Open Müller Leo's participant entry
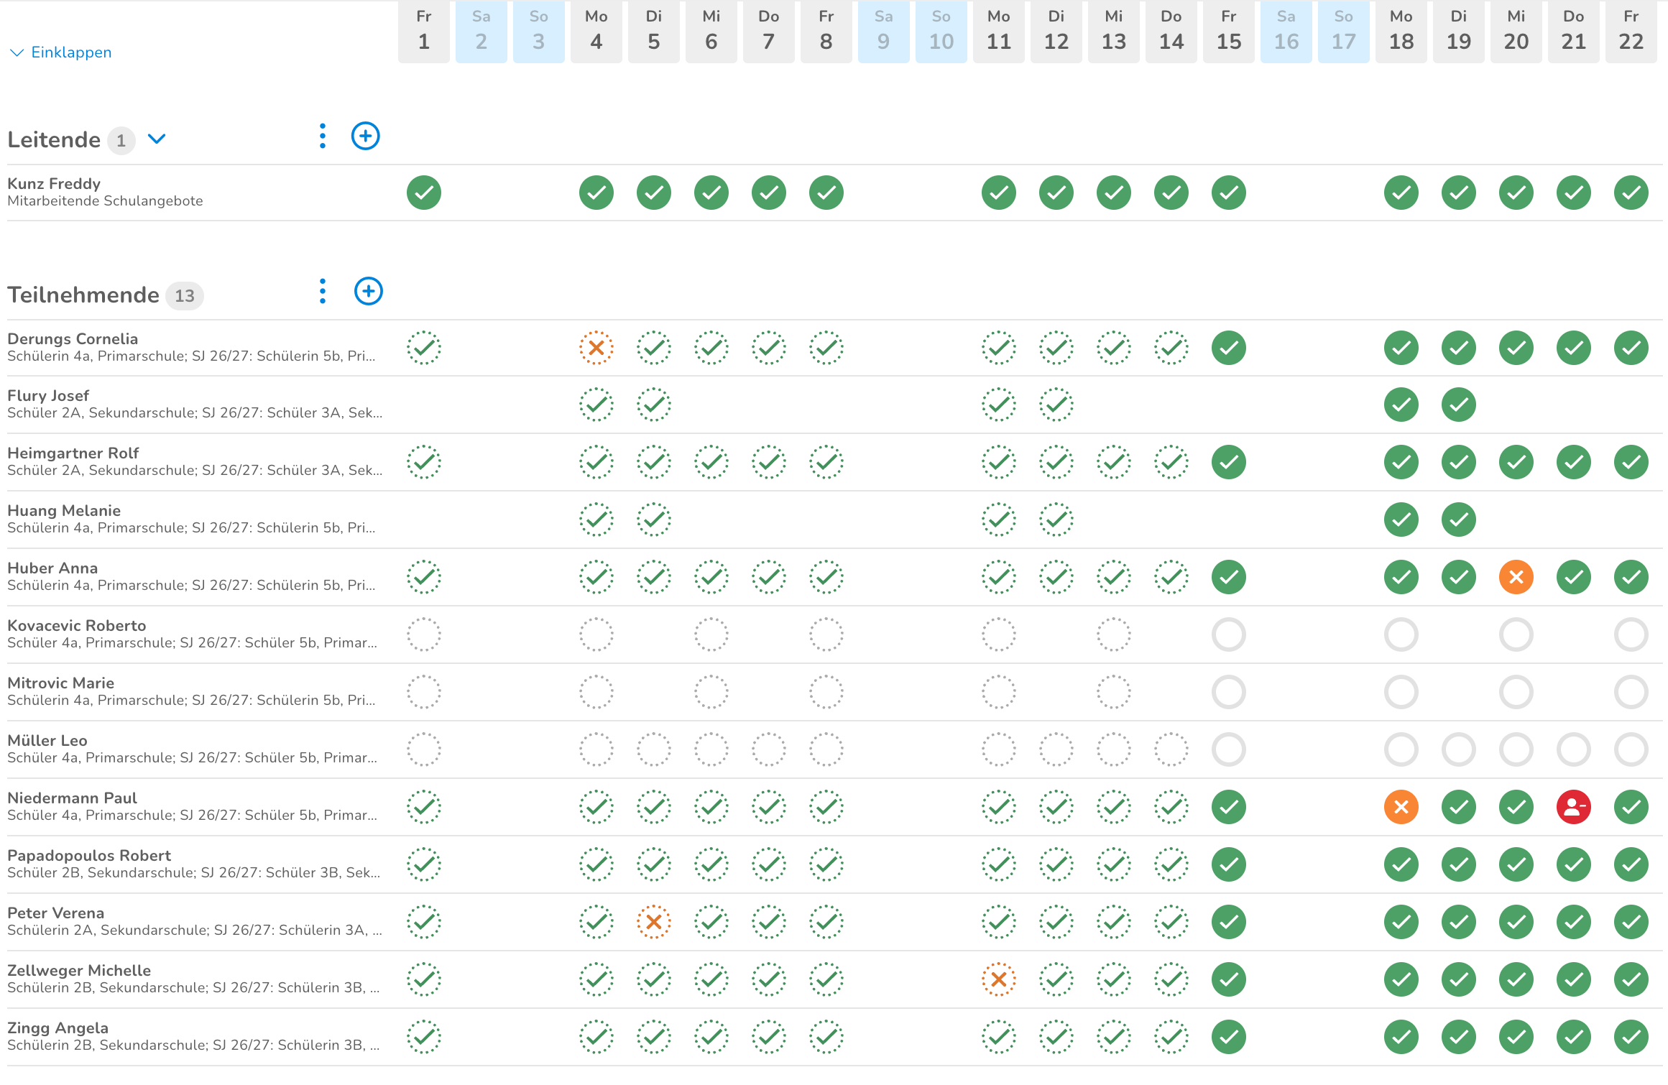This screenshot has height=1085, width=1668. 47,741
